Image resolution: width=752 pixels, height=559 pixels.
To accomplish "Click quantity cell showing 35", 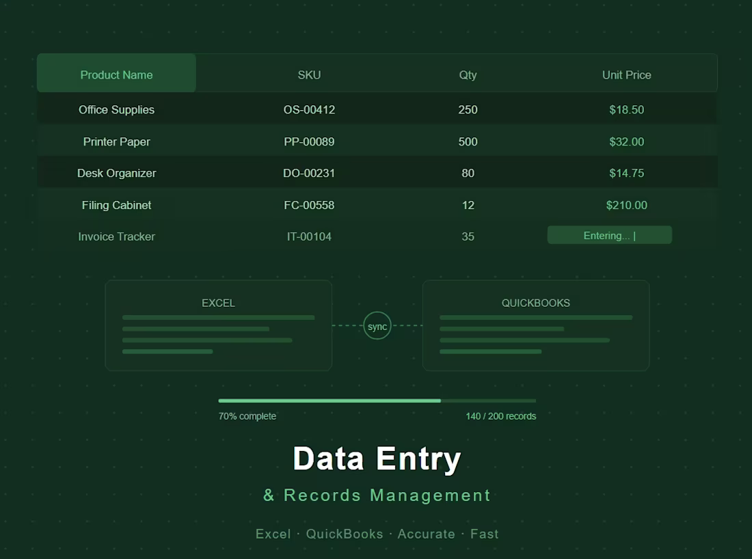I will point(468,237).
